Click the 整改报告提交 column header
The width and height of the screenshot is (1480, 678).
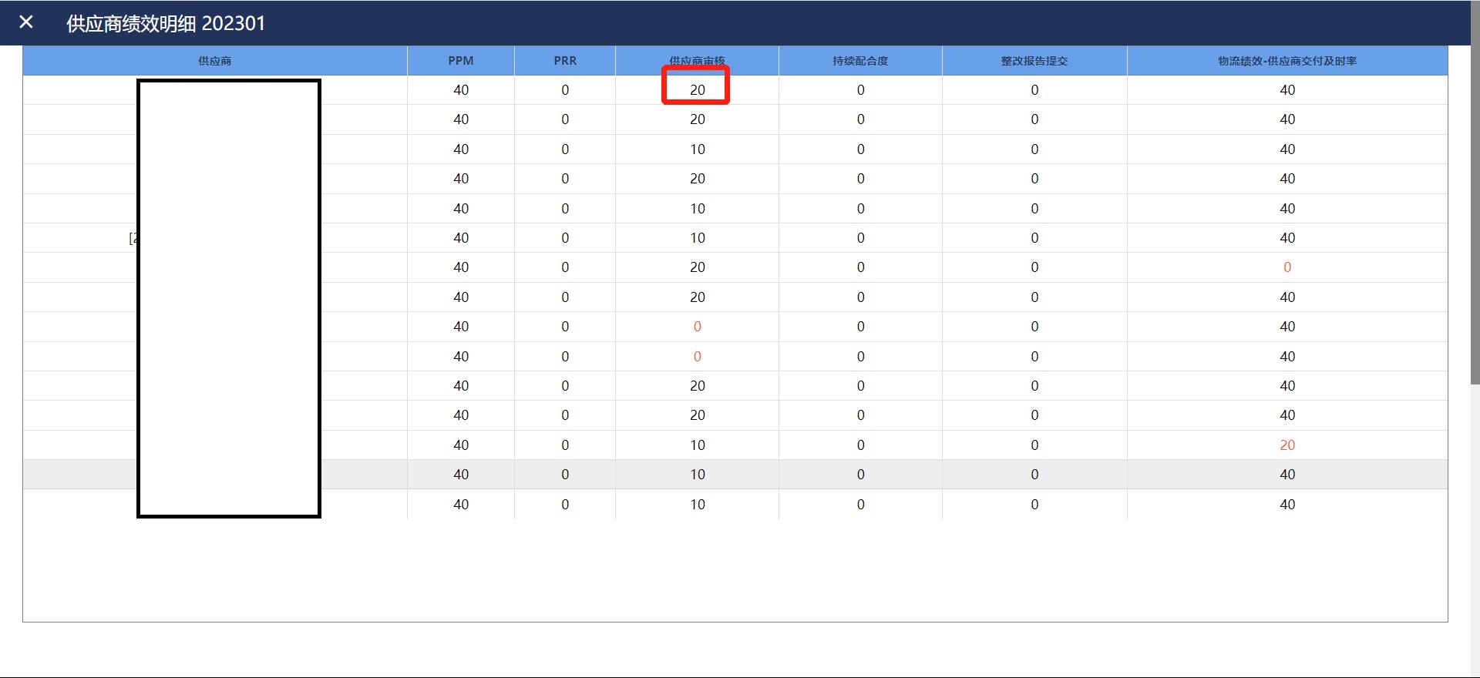[x=1034, y=61]
